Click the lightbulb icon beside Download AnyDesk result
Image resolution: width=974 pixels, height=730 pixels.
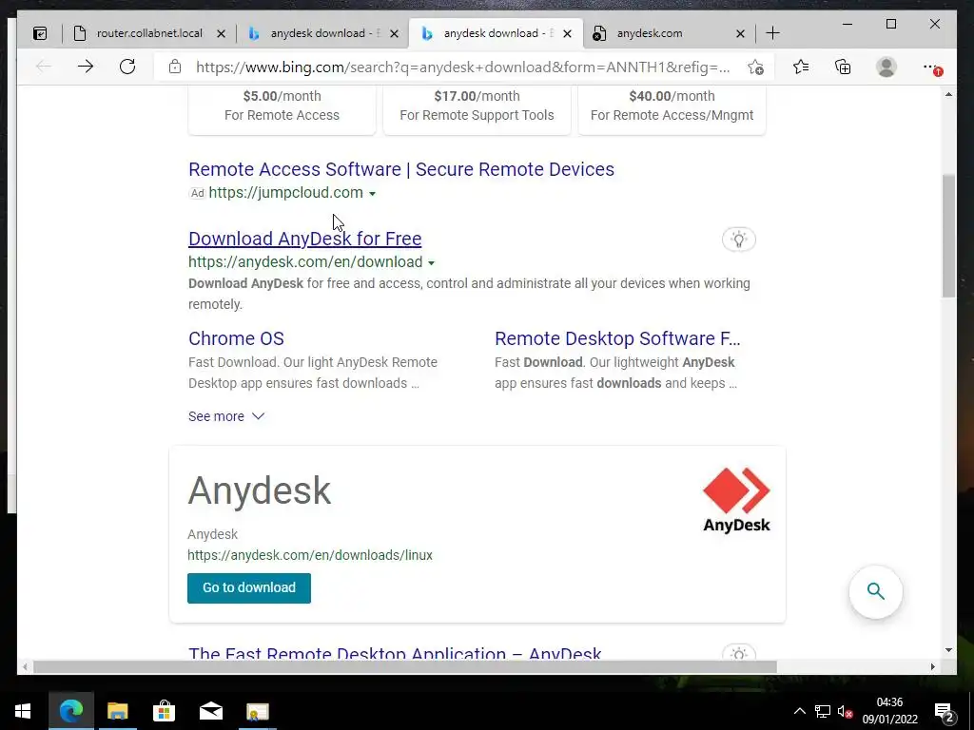[x=738, y=240]
